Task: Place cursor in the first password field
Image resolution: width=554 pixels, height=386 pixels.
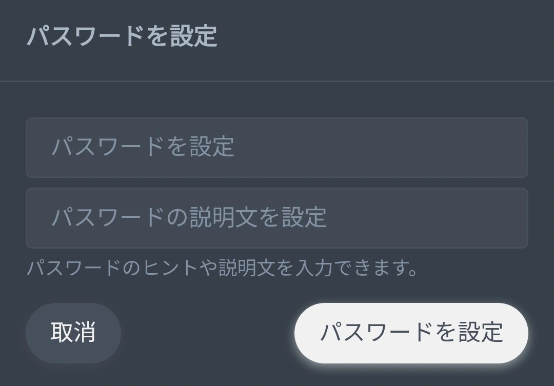Action: [276, 148]
